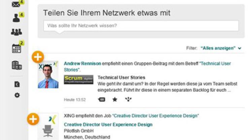Screen dimensions: 249x140
Task: Click orange plus button beside the XING job post
Action: 33,119
